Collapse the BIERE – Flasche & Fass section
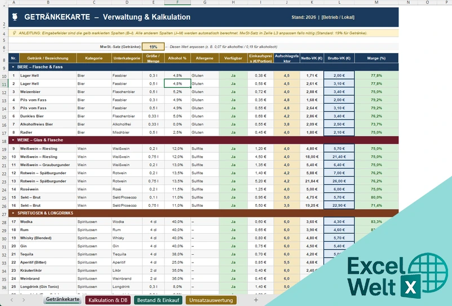This screenshot has width=452, height=306. (13, 67)
